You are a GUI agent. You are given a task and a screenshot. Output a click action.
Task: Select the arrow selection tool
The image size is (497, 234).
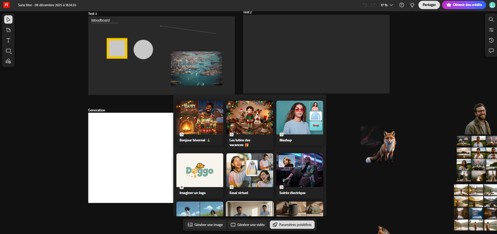[x=8, y=19]
